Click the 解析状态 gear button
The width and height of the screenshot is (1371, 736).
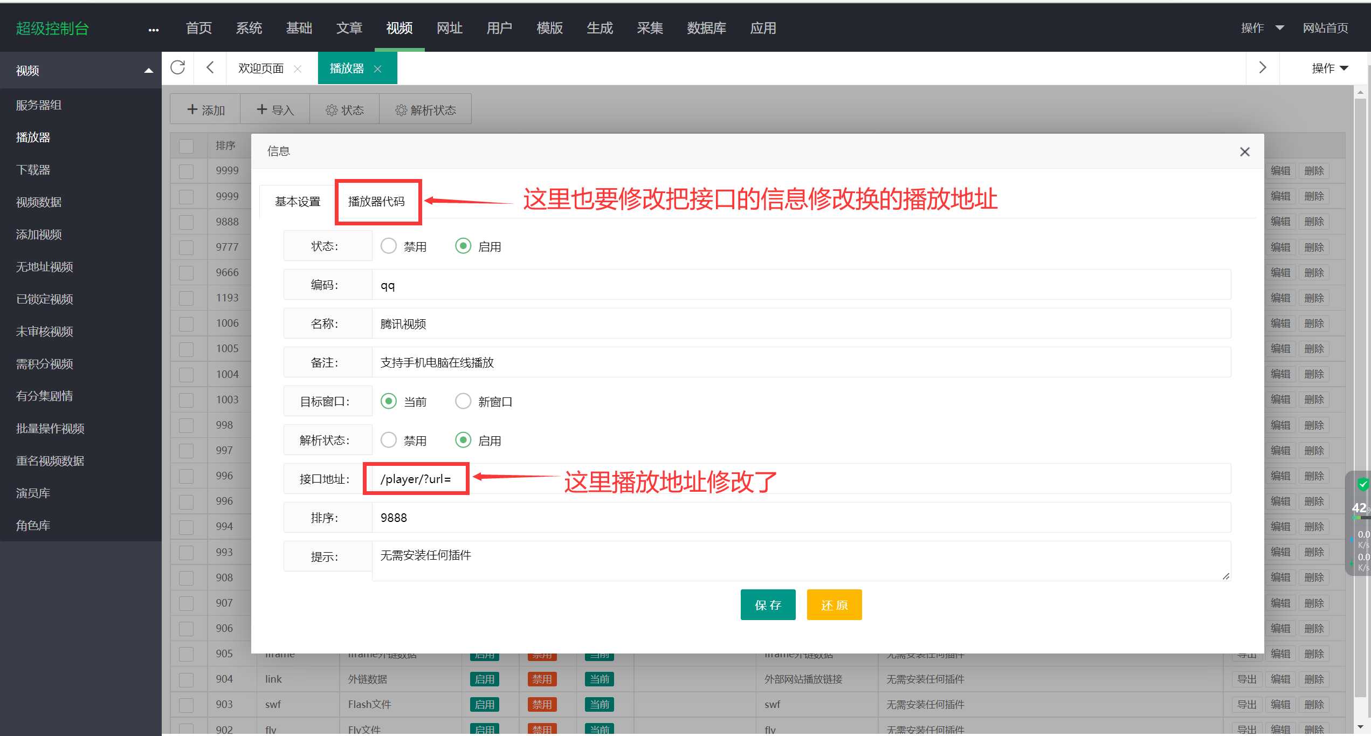425,109
